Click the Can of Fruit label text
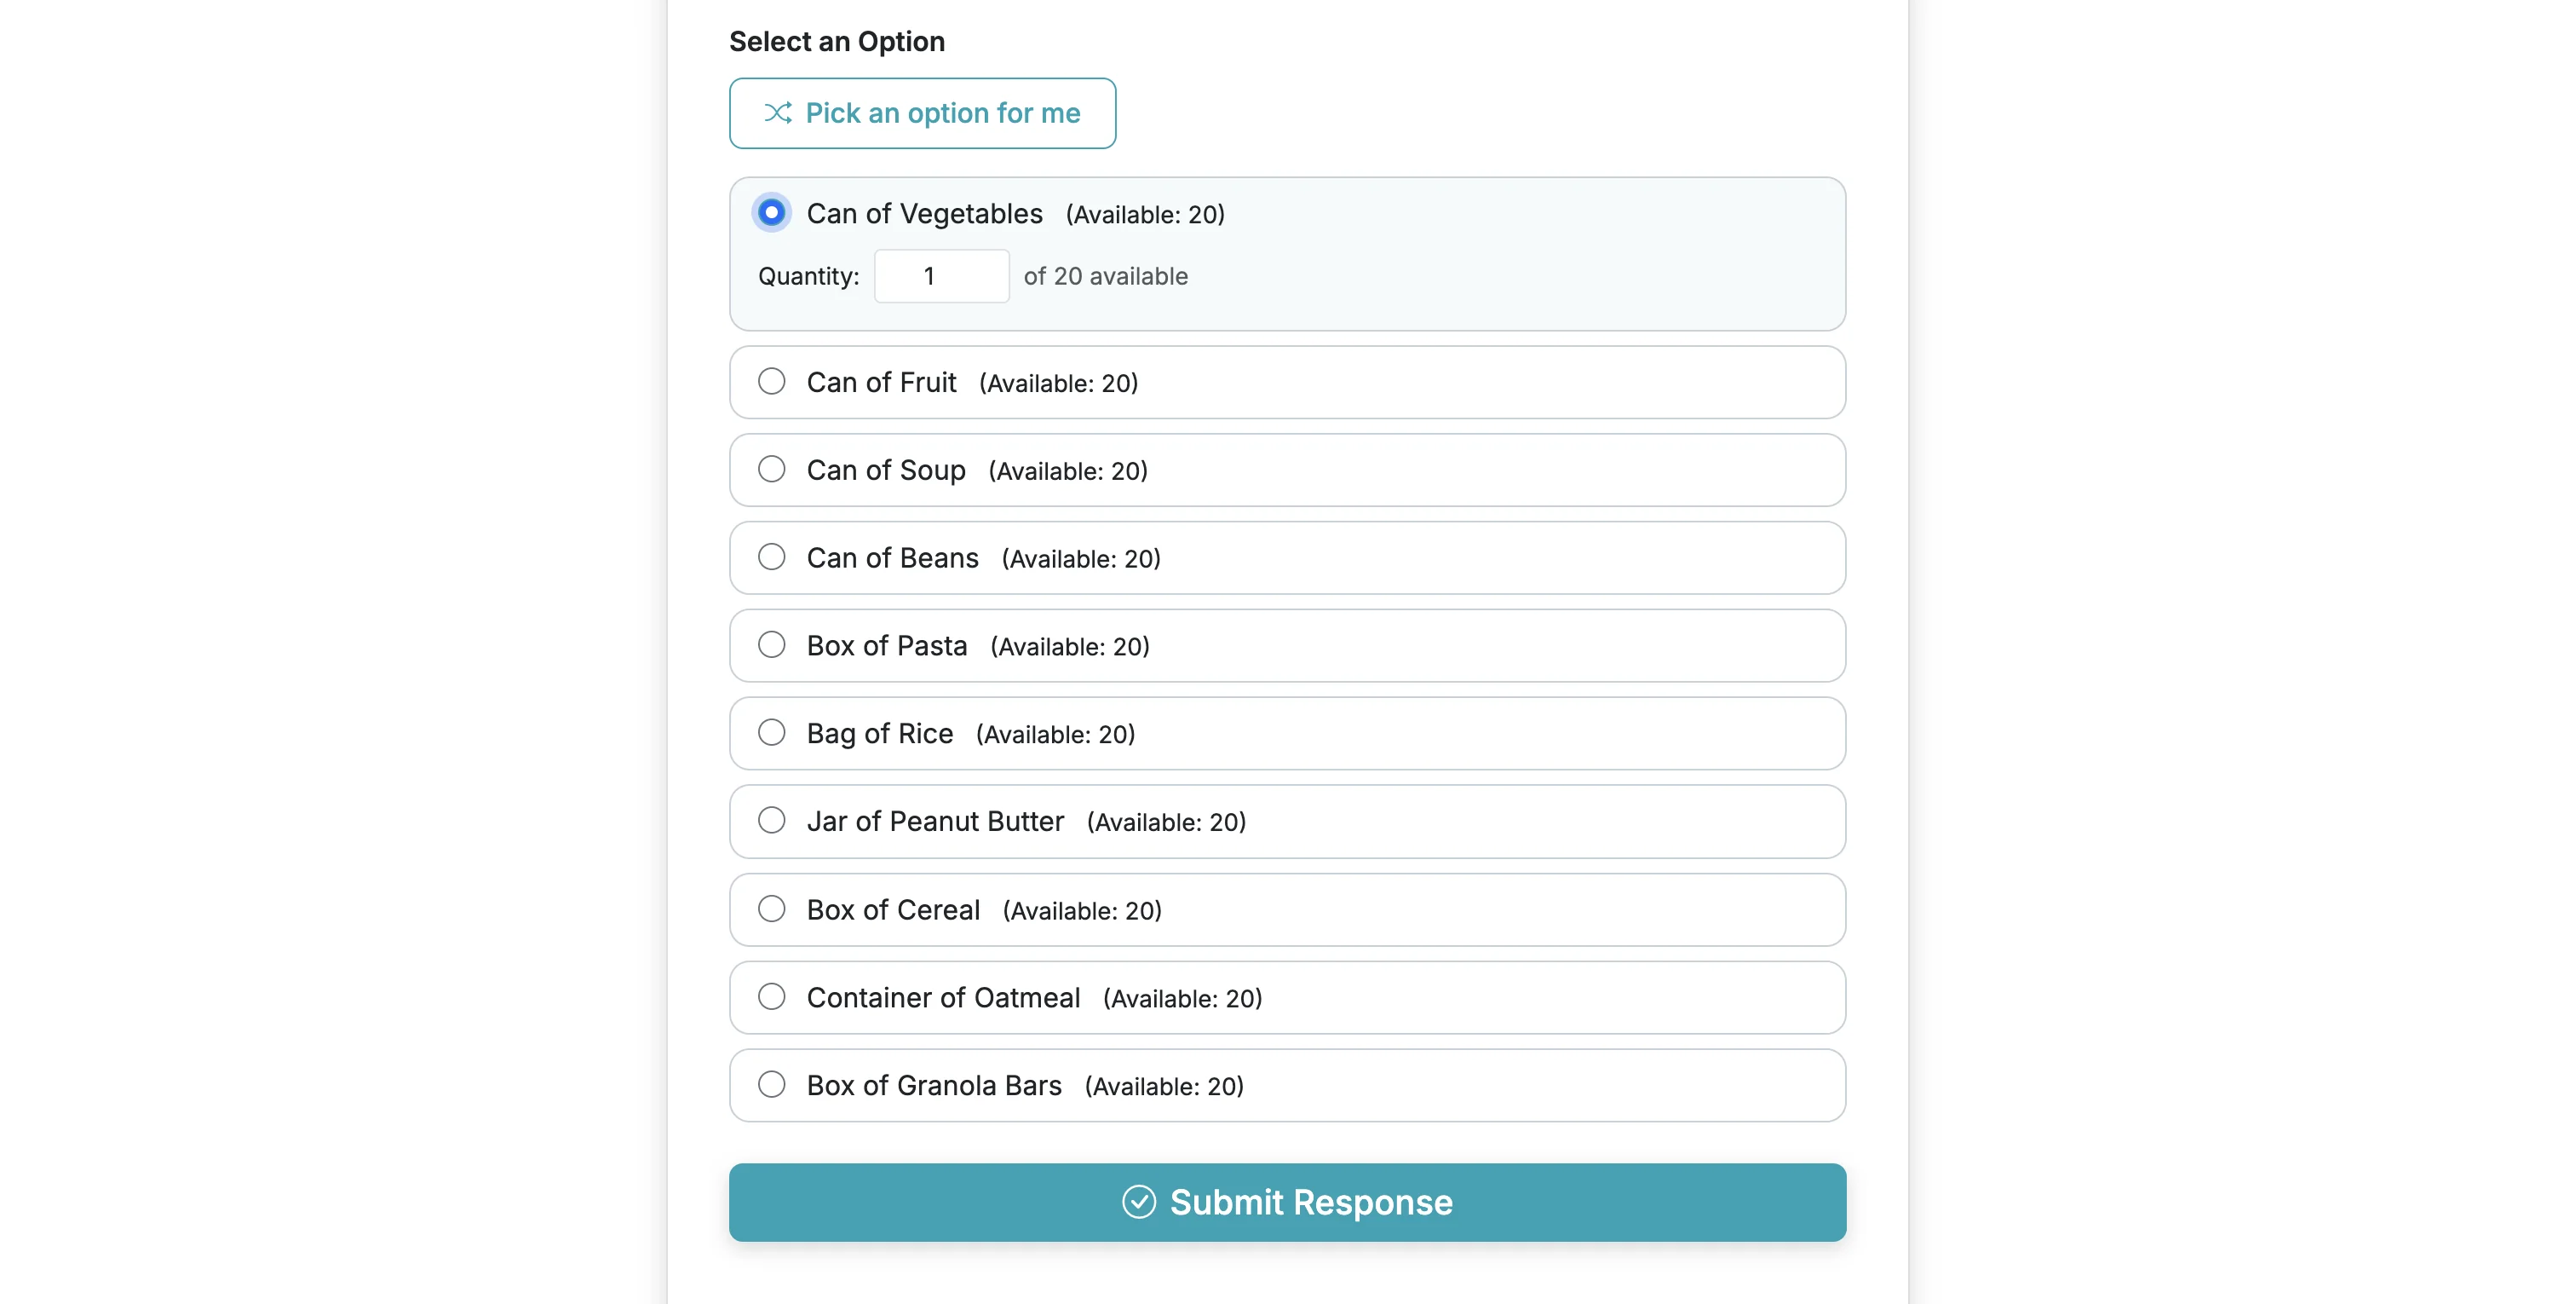The width and height of the screenshot is (2576, 1304). 881,381
